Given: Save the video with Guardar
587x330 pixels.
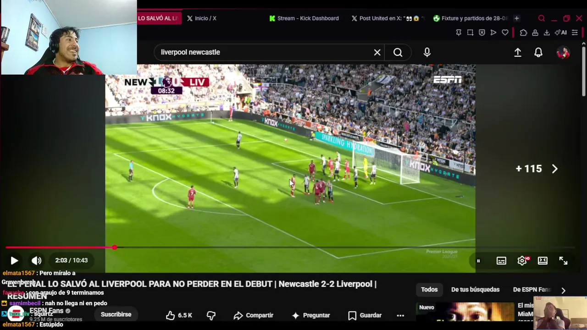Looking at the screenshot, I should click(x=365, y=315).
